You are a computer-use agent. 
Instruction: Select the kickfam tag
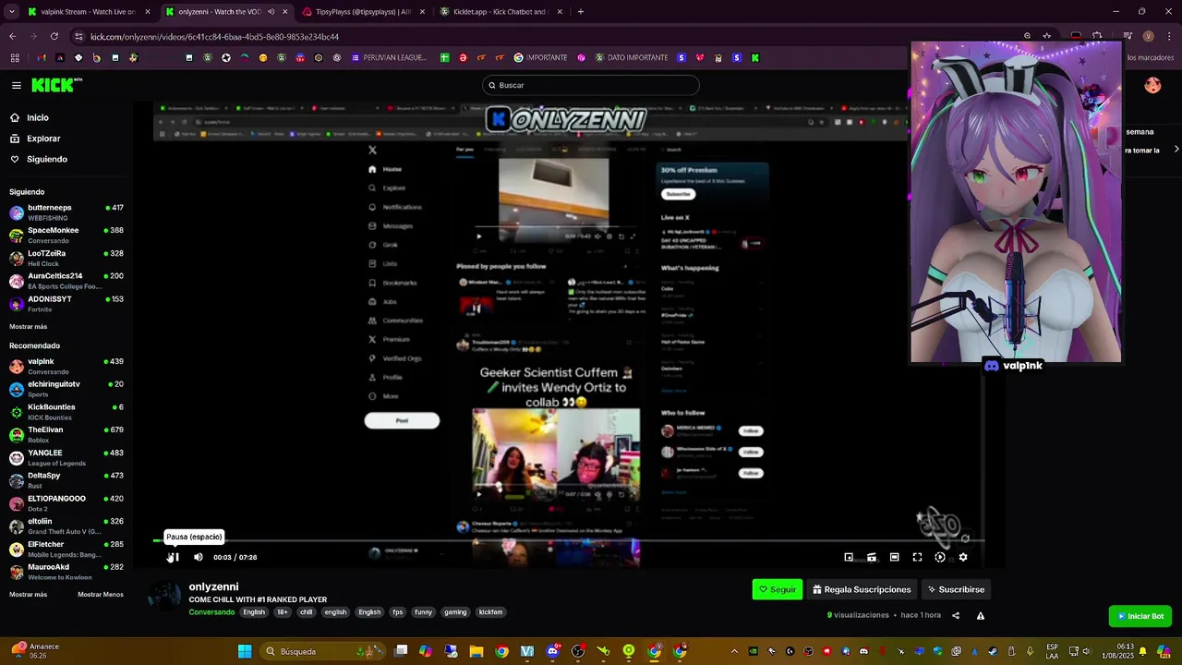pos(490,611)
